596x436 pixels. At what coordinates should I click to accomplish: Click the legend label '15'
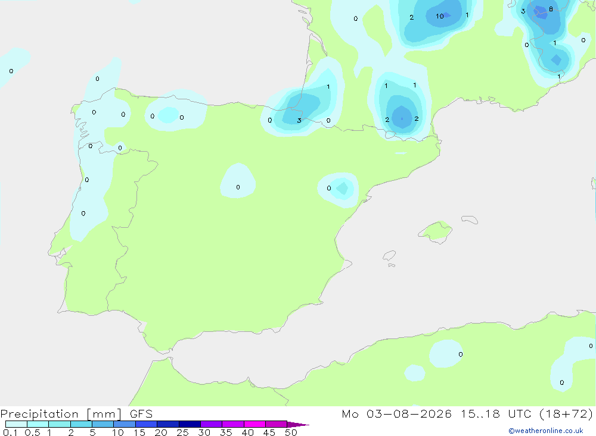[139, 432]
